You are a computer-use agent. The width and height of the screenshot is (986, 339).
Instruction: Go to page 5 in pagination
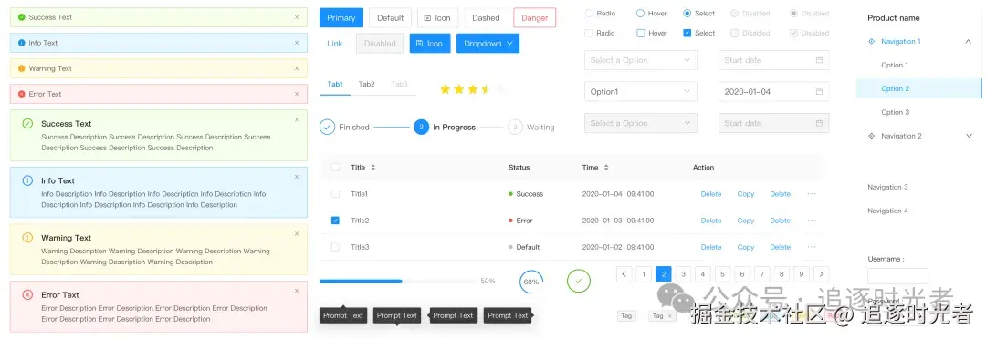click(722, 273)
